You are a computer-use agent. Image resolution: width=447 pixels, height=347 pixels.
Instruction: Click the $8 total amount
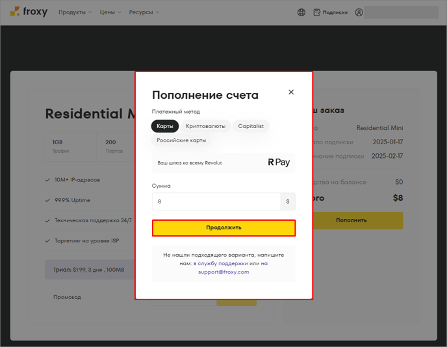pyautogui.click(x=398, y=198)
